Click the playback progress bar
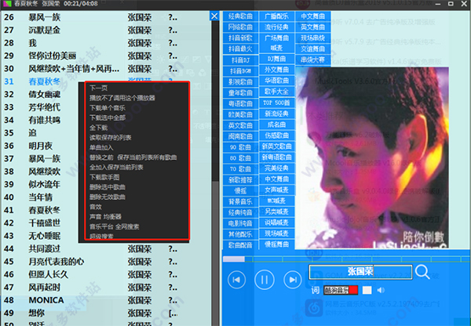 [x=345, y=258]
